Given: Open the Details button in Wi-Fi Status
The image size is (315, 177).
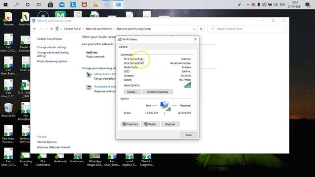Looking at the screenshot, I should [132, 92].
